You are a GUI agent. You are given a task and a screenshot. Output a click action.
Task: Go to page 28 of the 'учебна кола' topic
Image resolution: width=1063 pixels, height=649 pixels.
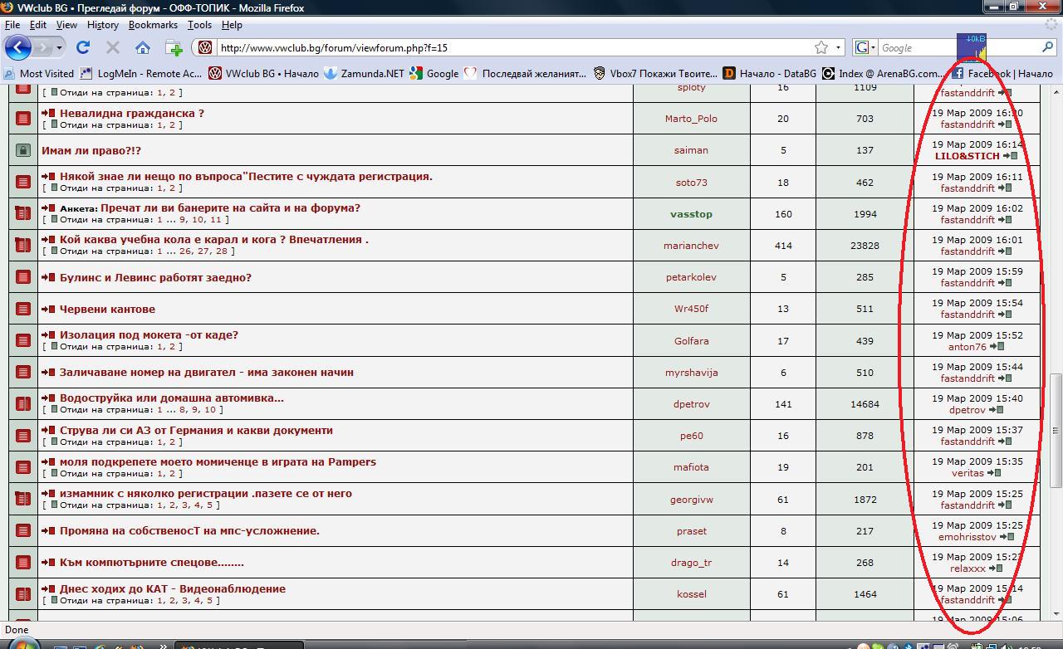223,251
